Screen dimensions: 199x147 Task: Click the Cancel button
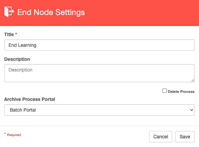coord(160,137)
